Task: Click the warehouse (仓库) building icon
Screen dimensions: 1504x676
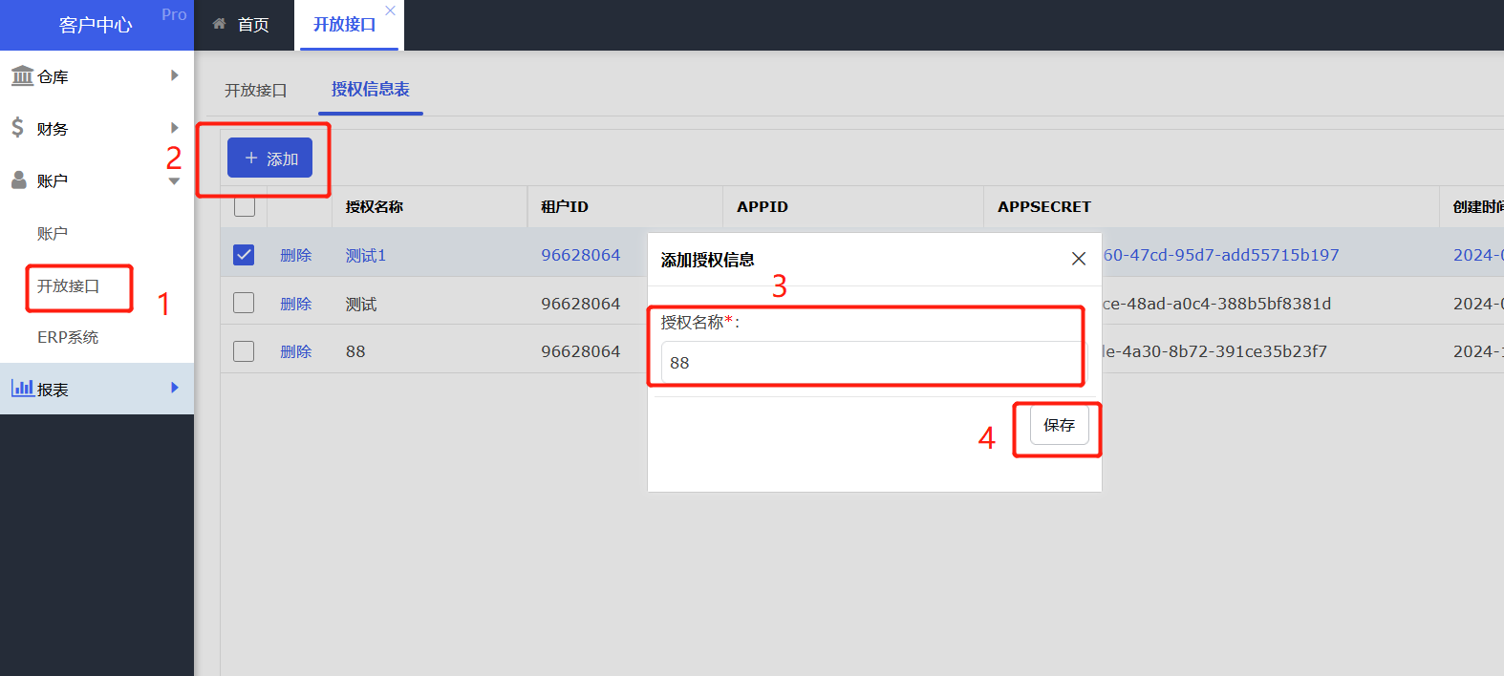Action: click(22, 75)
